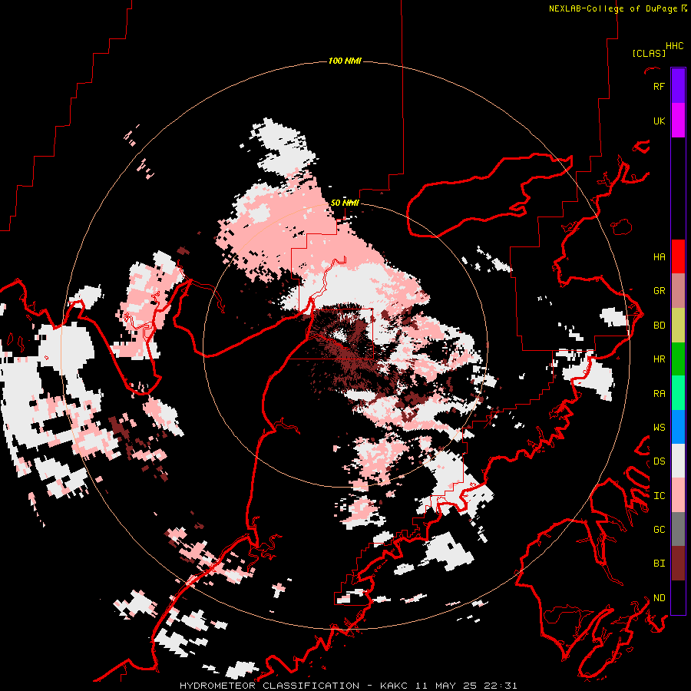Click the NEXLAB-College of DuPage credit text
The width and height of the screenshot is (691, 691).
(613, 8)
